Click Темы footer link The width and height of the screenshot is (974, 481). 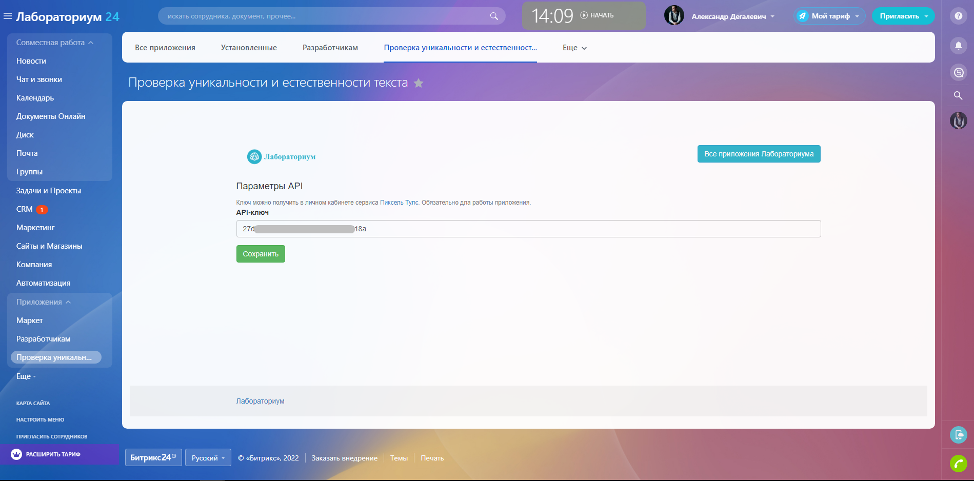point(399,458)
